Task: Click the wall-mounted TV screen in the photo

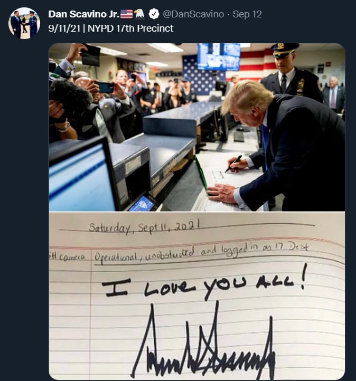Action: tap(219, 56)
